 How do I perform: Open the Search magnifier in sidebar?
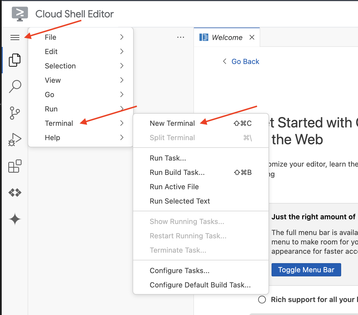pos(15,86)
